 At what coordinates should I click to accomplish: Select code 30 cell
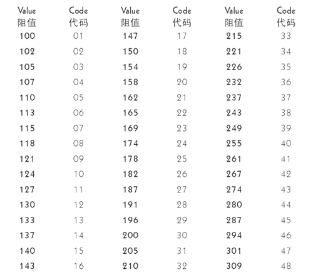point(182,236)
